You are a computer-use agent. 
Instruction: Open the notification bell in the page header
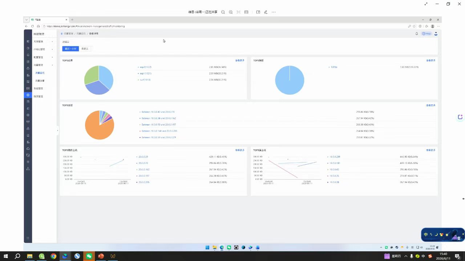point(417,34)
